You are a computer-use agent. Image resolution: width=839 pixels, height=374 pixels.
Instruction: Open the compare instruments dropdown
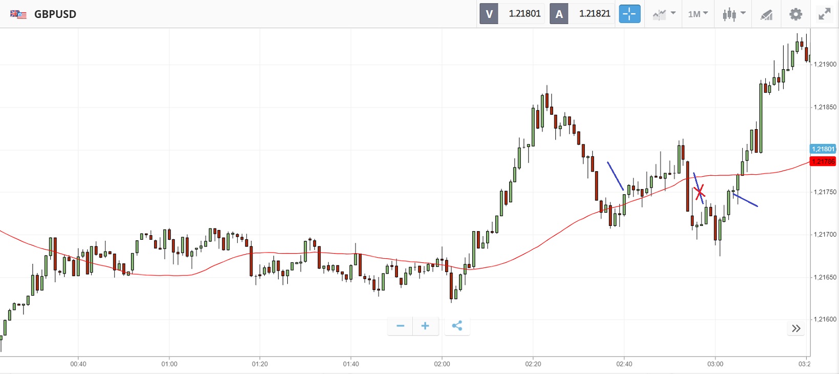click(664, 14)
